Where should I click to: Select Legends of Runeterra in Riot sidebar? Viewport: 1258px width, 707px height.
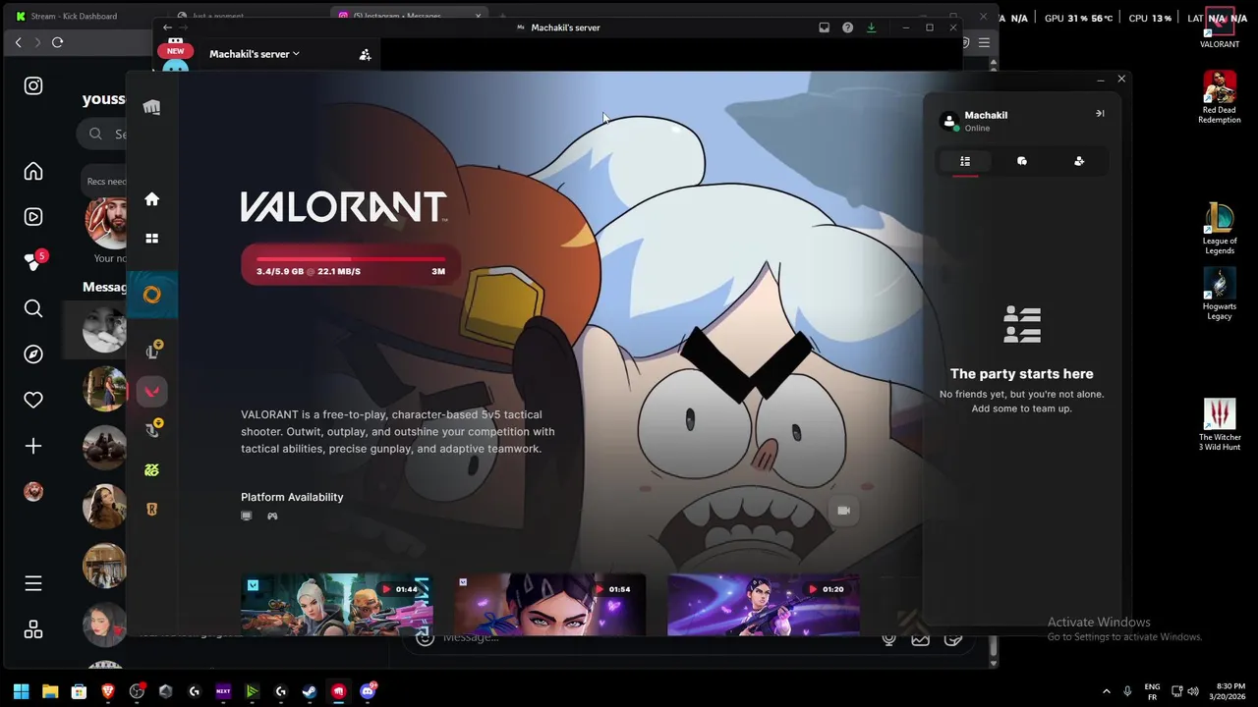(151, 509)
